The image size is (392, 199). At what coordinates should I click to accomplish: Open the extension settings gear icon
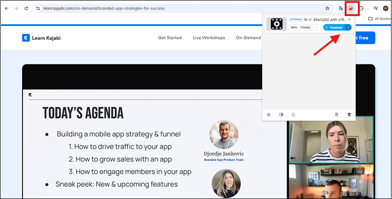(268, 114)
